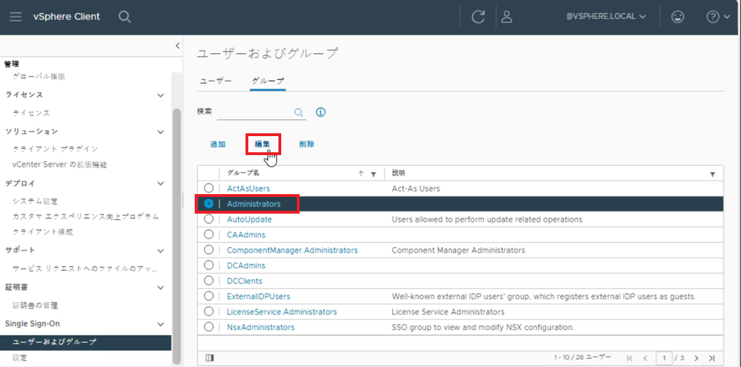The height and width of the screenshot is (367, 741).
Task: Select the ActAsUsers radio button
Action: [x=209, y=189]
